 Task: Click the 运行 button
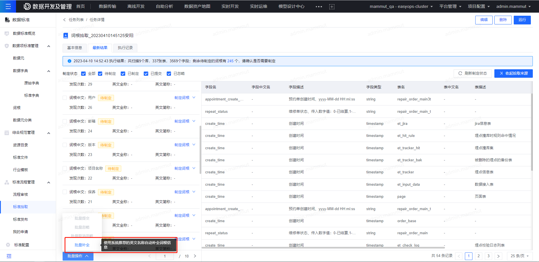point(522,20)
